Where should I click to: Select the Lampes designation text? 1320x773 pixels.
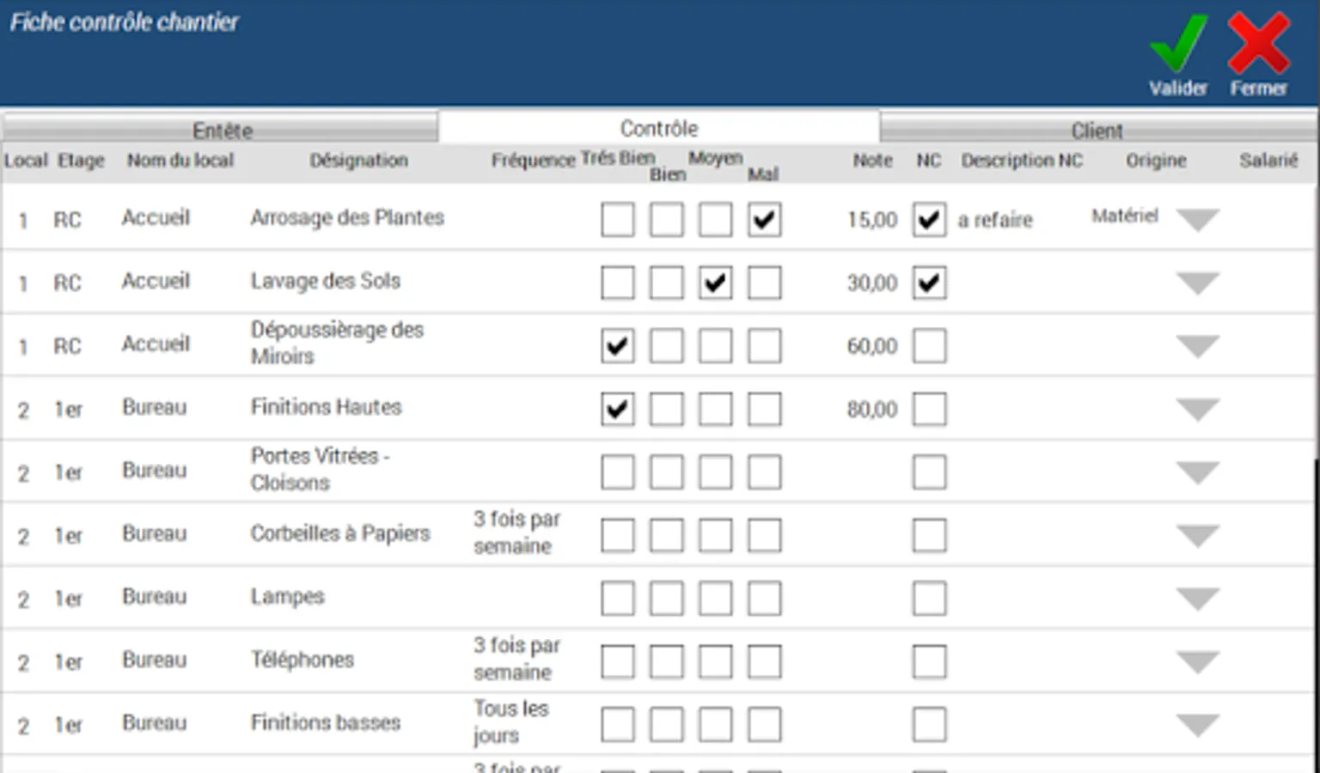(x=288, y=597)
